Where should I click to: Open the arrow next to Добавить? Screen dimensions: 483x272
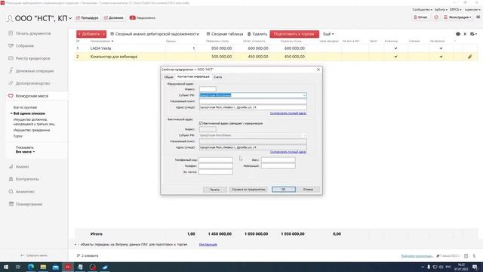coord(104,34)
